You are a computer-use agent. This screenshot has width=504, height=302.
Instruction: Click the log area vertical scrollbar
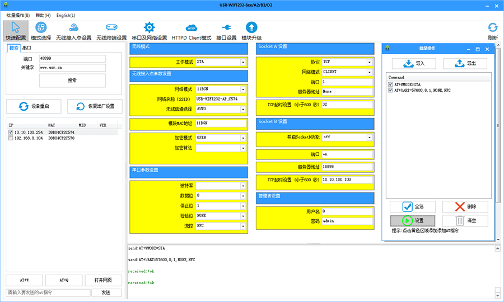(x=497, y=268)
